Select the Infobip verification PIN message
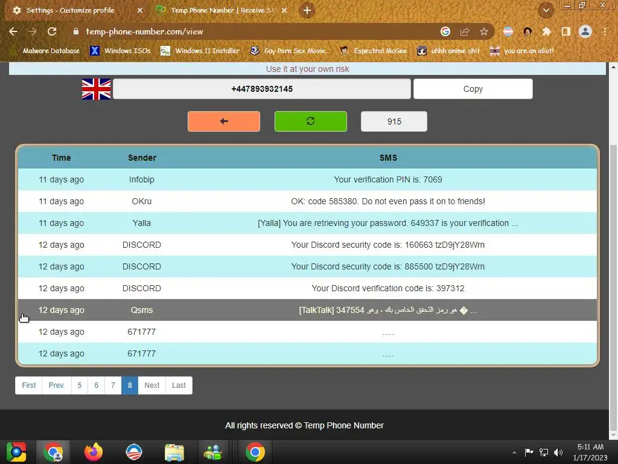The height and width of the screenshot is (464, 618). point(307,179)
